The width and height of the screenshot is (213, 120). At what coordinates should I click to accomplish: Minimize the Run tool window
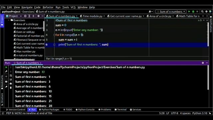point(207,63)
